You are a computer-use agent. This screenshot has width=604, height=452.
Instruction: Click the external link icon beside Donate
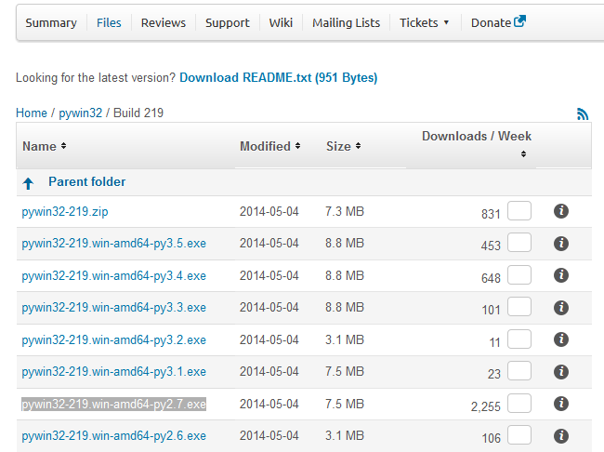pyautogui.click(x=519, y=20)
